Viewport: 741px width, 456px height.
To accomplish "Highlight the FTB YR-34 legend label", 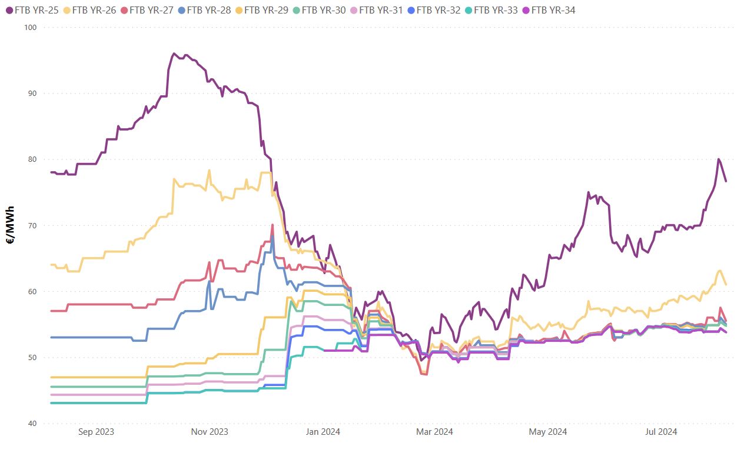I will pyautogui.click(x=553, y=10).
